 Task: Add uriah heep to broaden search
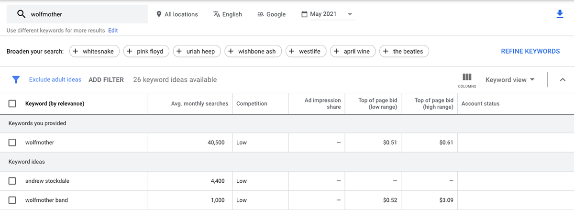pyautogui.click(x=197, y=51)
